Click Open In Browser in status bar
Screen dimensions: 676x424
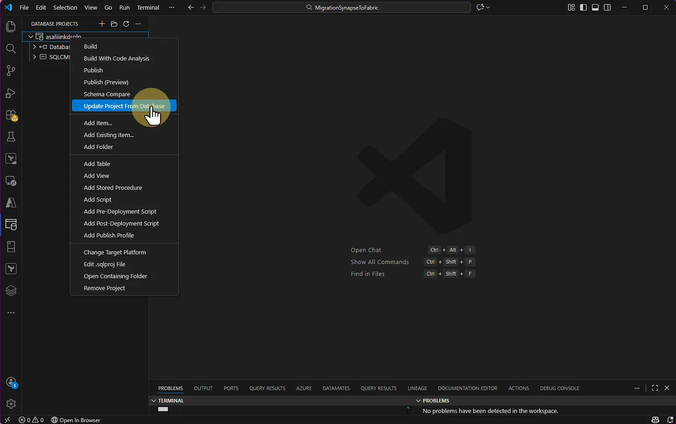(76, 420)
